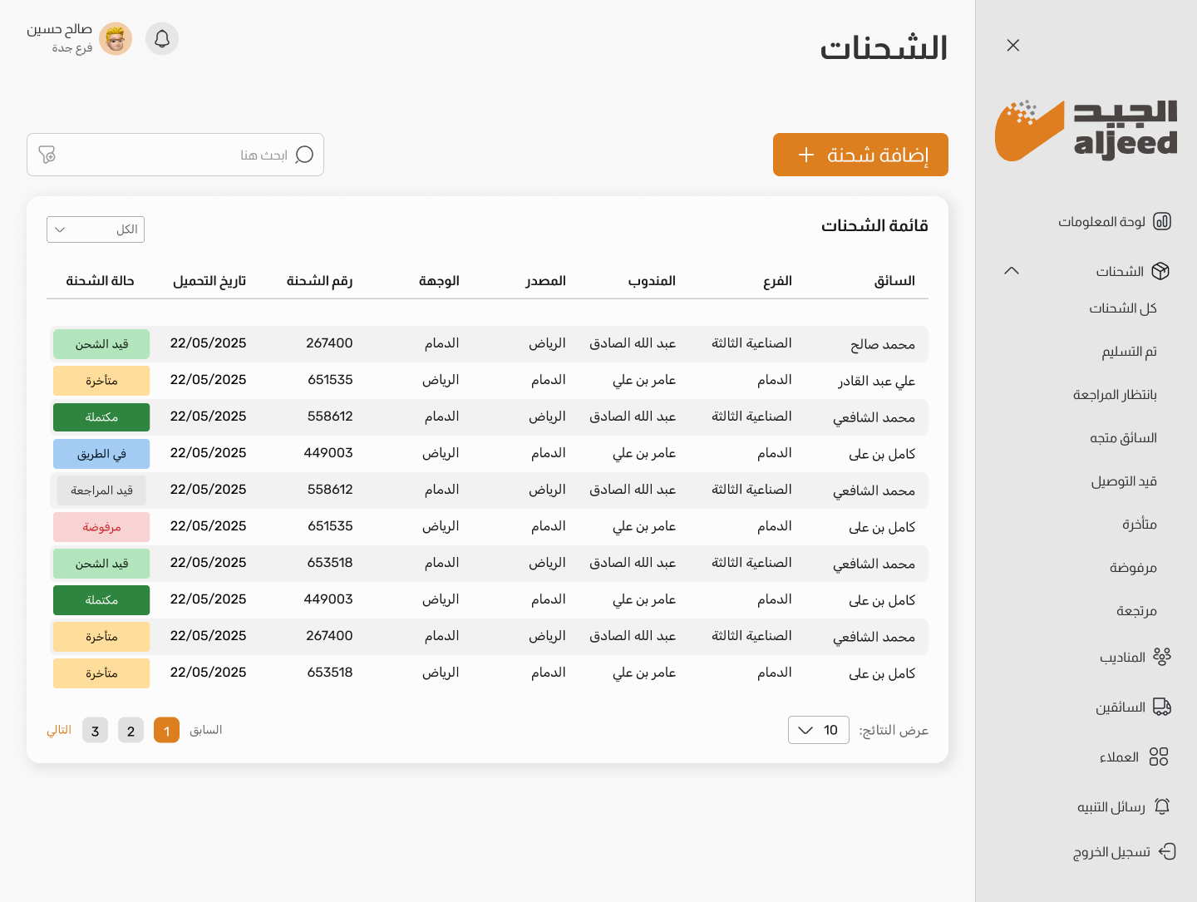
Task: Close the sidebar with X icon
Action: 1012,45
